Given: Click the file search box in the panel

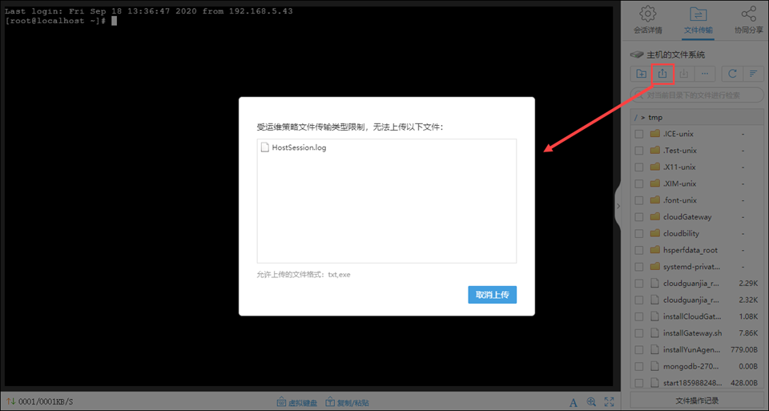Looking at the screenshot, I should (x=695, y=95).
